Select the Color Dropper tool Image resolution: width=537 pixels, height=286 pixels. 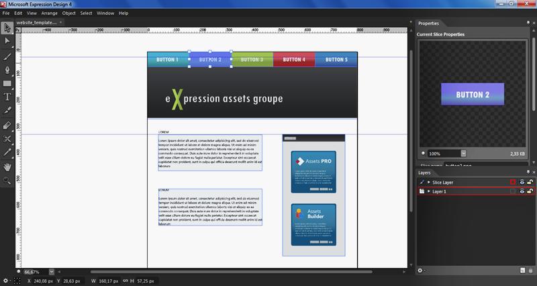coord(7,152)
